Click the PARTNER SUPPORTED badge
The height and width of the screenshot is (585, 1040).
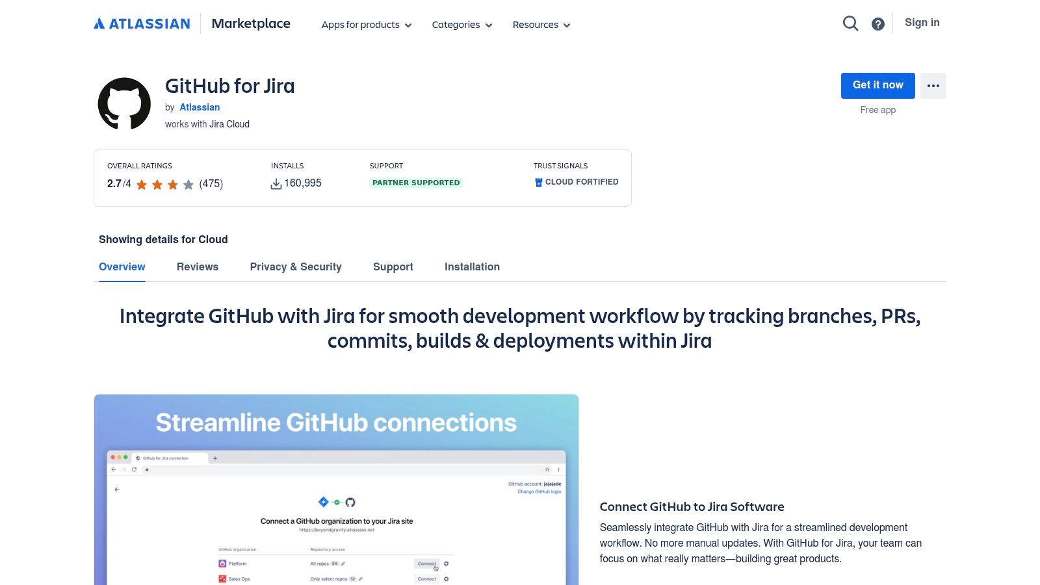pos(416,183)
